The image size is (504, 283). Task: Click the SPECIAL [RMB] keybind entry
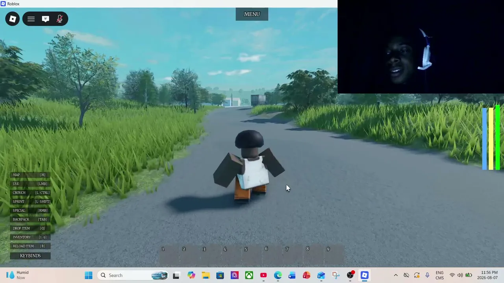30,210
